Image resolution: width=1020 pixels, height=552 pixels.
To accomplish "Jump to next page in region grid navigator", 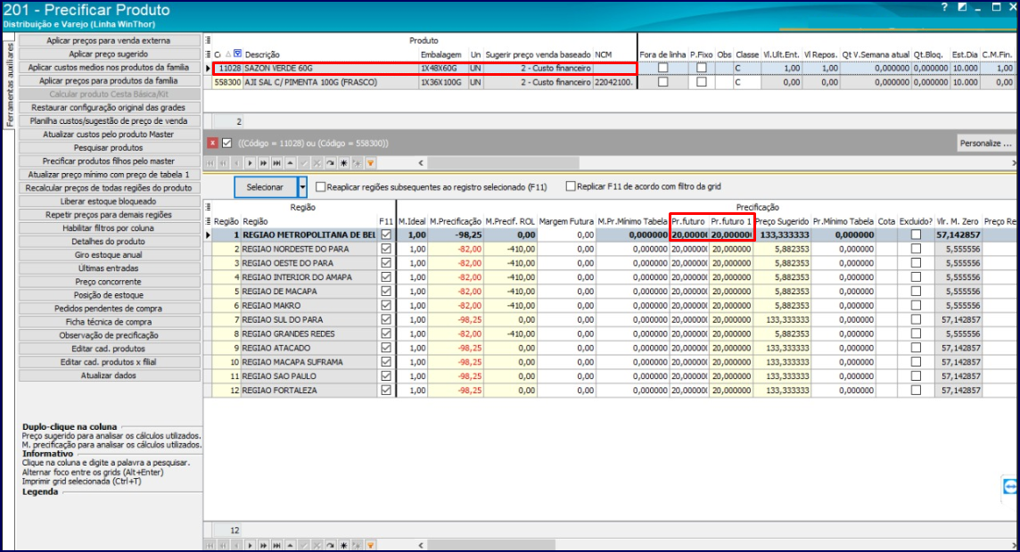I will point(263,546).
